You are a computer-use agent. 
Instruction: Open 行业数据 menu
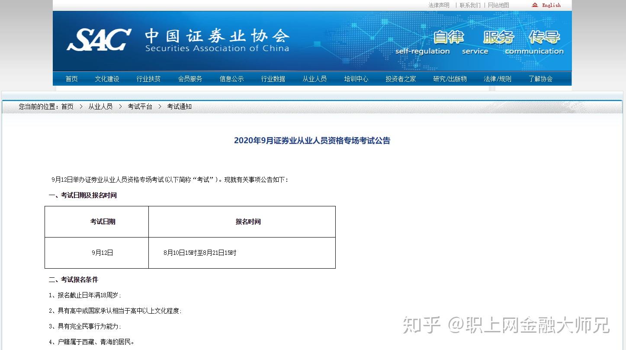click(273, 79)
